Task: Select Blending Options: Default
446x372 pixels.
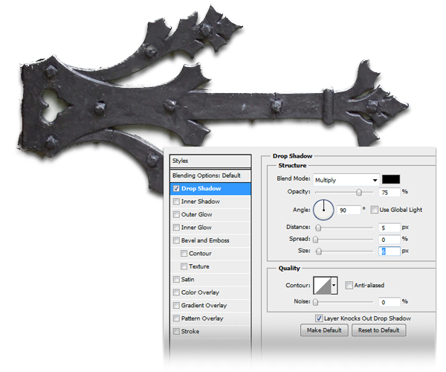Action: (210, 176)
